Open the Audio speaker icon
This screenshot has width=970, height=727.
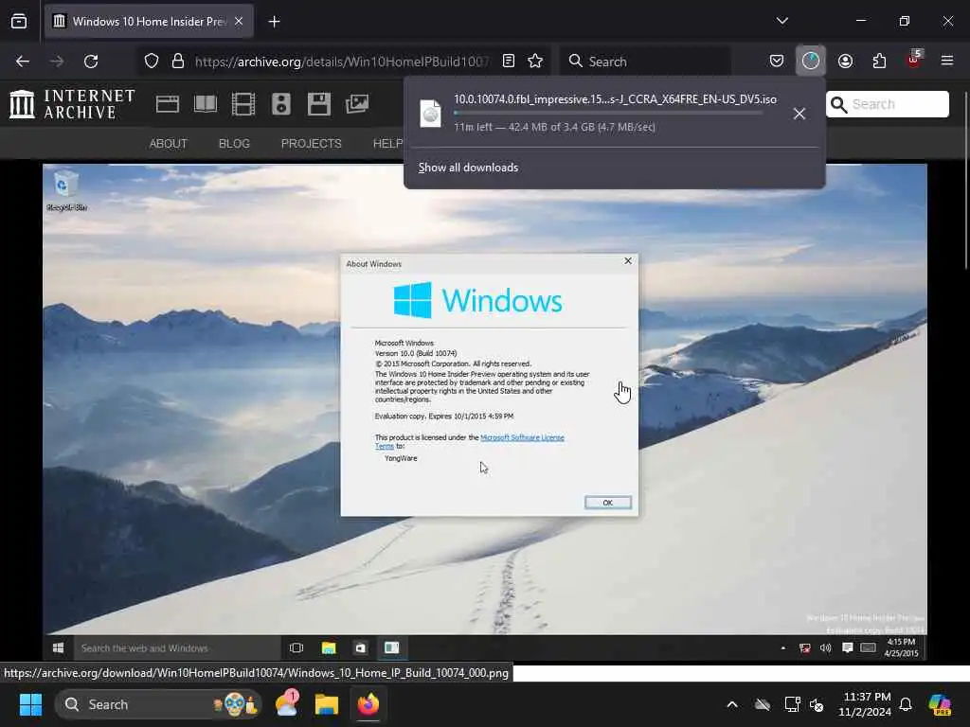280,104
